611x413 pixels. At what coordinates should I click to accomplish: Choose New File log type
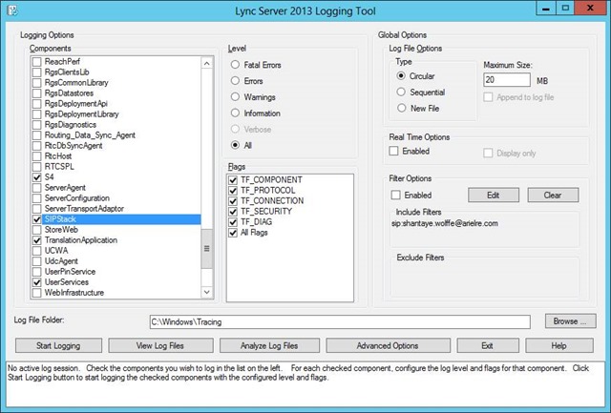[402, 108]
